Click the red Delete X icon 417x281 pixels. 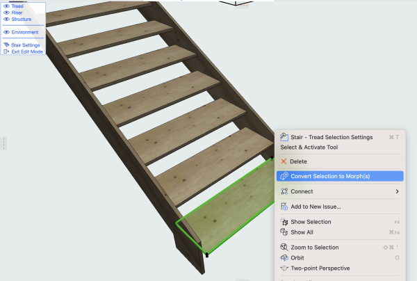(x=284, y=161)
